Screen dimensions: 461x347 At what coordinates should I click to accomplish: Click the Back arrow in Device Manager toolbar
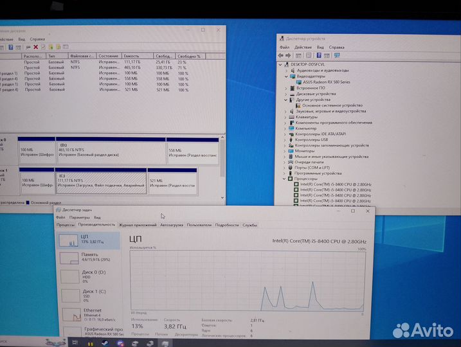coord(281,55)
